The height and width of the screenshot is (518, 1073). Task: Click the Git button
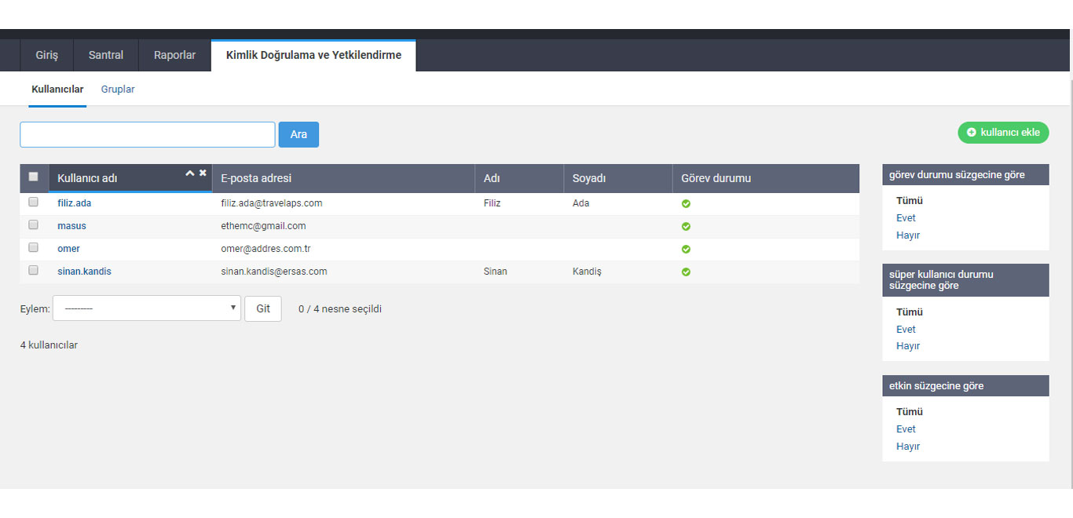pyautogui.click(x=262, y=308)
